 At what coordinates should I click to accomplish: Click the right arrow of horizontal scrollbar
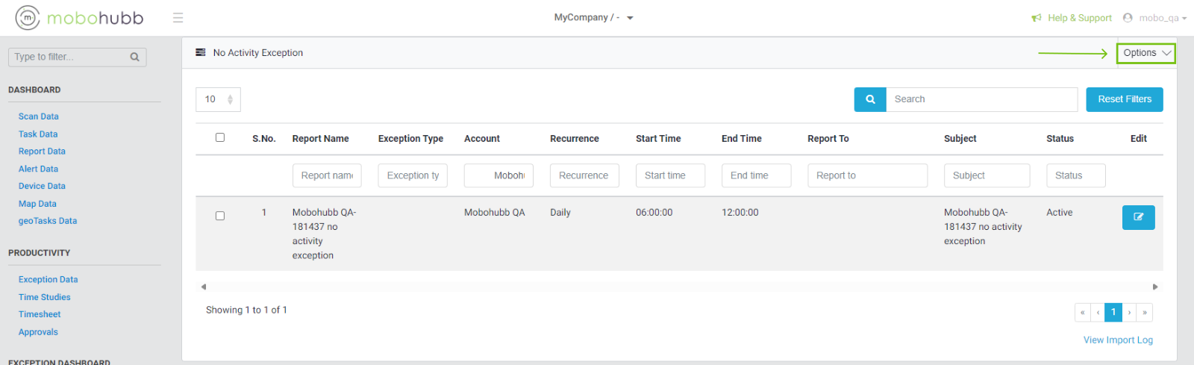click(x=1155, y=287)
